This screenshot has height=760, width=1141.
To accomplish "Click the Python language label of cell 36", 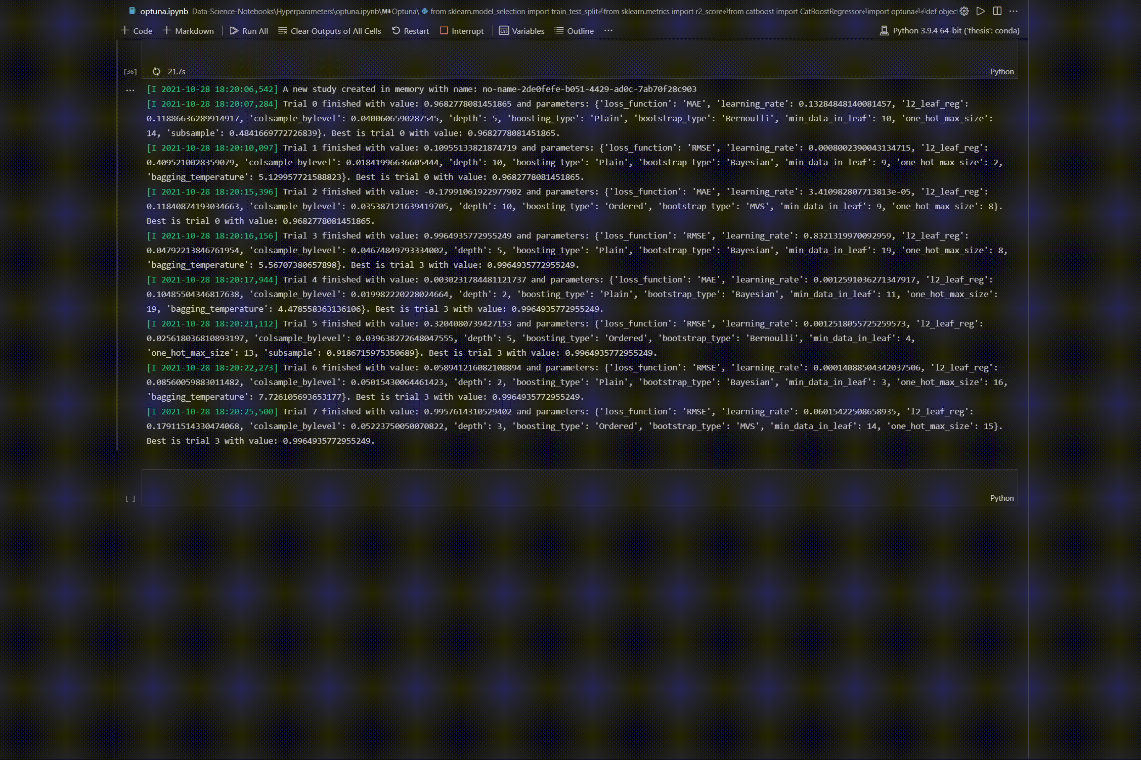I will pyautogui.click(x=1001, y=72).
